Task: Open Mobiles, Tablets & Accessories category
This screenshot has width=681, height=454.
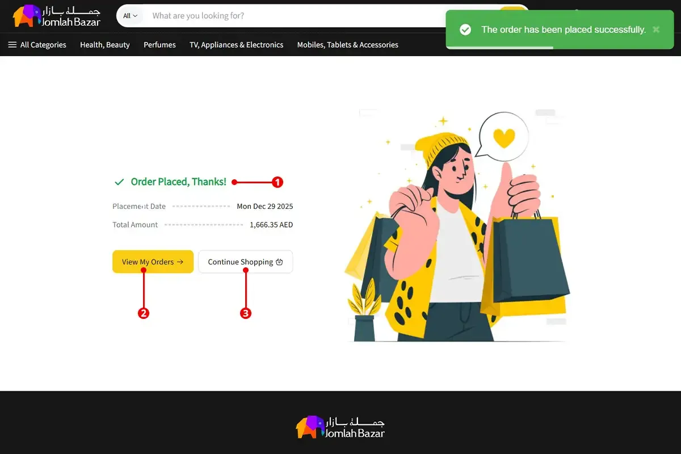Action: pyautogui.click(x=348, y=45)
